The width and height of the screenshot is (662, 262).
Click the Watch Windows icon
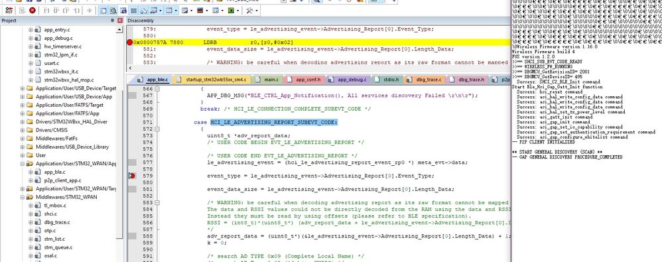coord(154,10)
